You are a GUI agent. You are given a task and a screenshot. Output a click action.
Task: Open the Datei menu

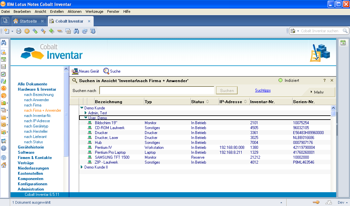coord(6,11)
